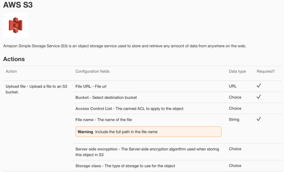The width and height of the screenshot is (284, 172).
Task: Click the AWS S3 page title
Action: (18, 5)
